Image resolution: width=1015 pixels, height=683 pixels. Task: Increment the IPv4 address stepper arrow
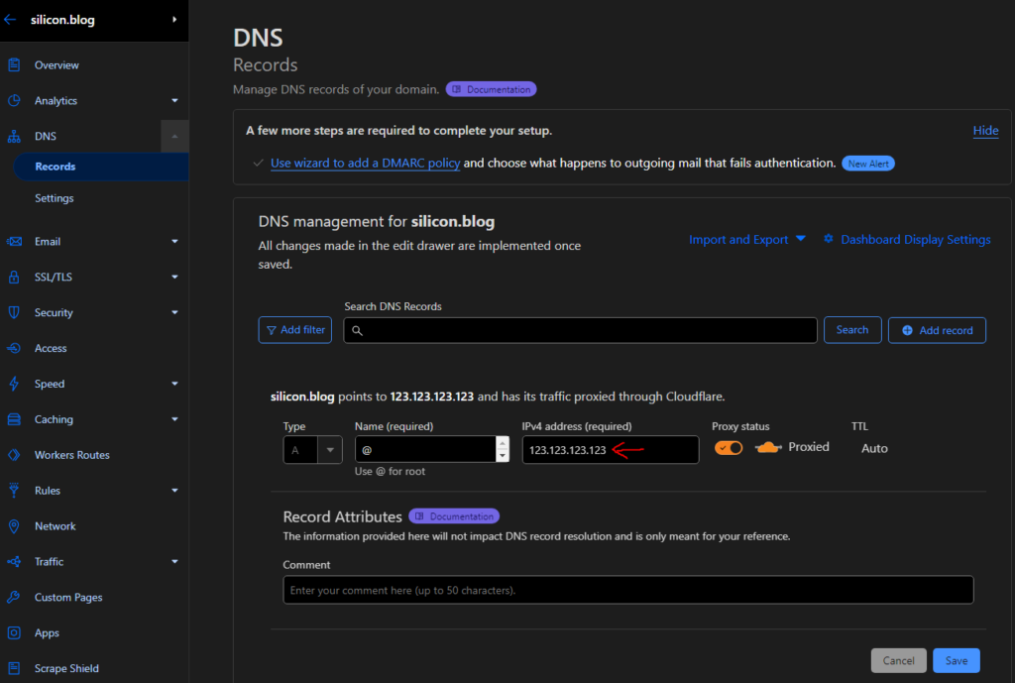click(503, 444)
